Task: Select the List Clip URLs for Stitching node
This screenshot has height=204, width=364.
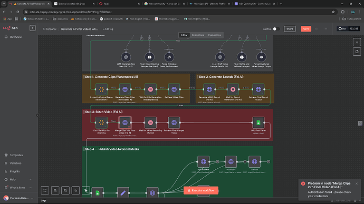Action: pos(101,123)
